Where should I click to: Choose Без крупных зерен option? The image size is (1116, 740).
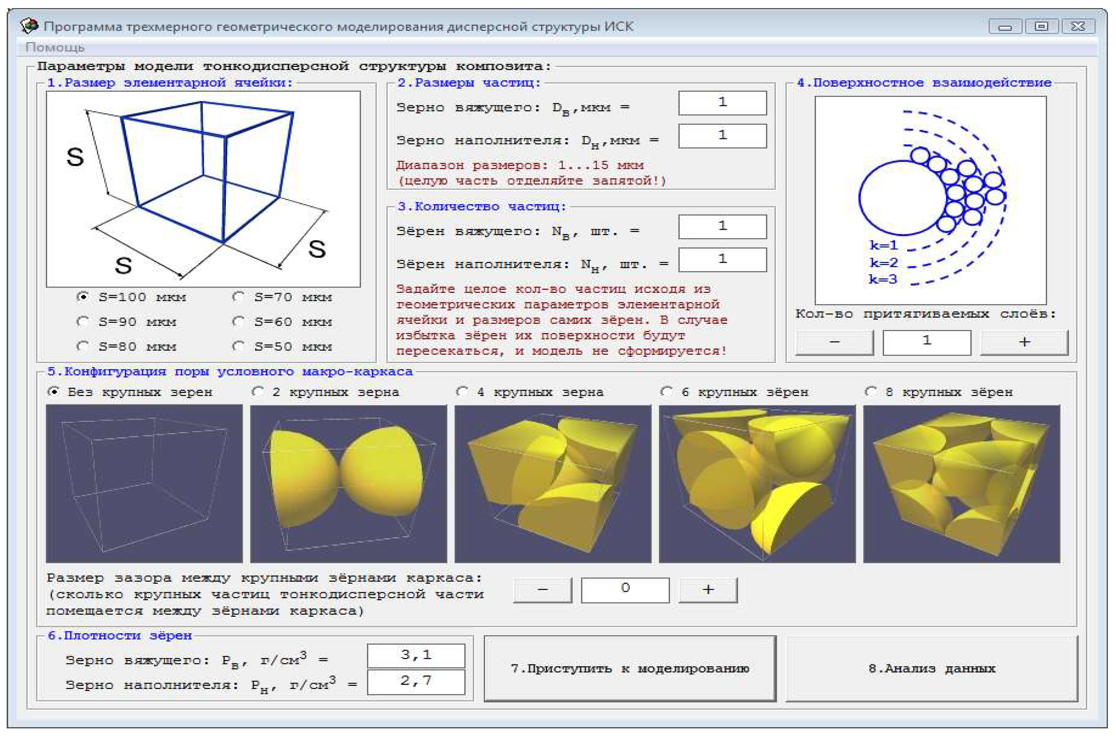[x=130, y=392]
